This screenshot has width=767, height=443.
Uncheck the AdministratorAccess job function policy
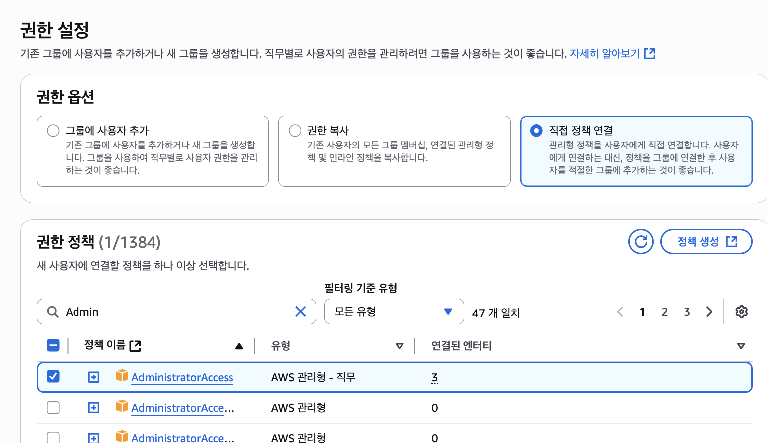[x=53, y=377]
